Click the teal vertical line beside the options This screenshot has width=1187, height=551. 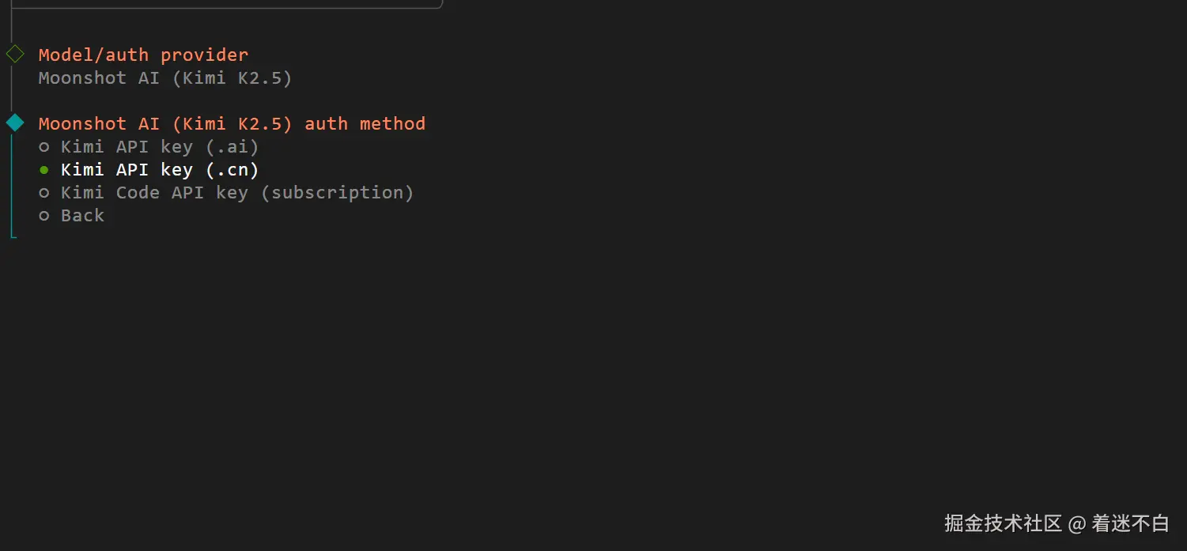click(12, 182)
